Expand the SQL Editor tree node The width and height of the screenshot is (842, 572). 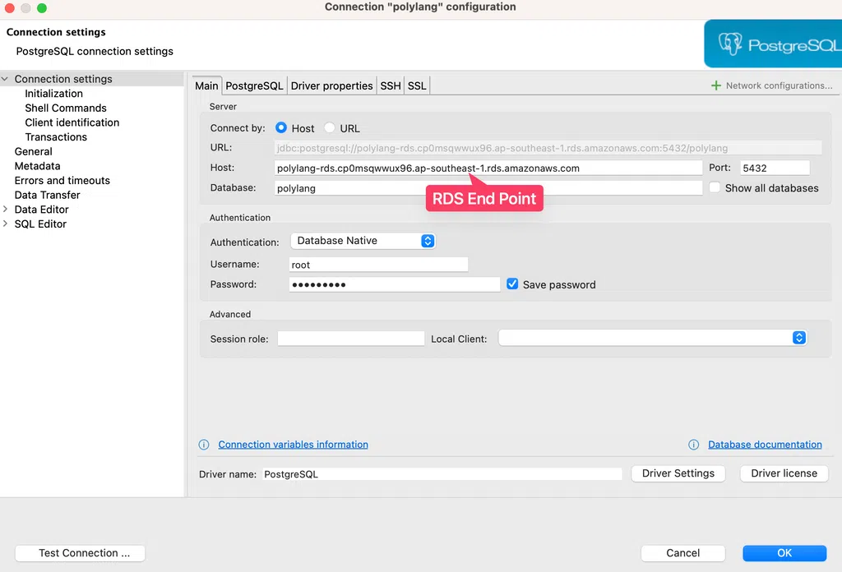[x=5, y=224]
